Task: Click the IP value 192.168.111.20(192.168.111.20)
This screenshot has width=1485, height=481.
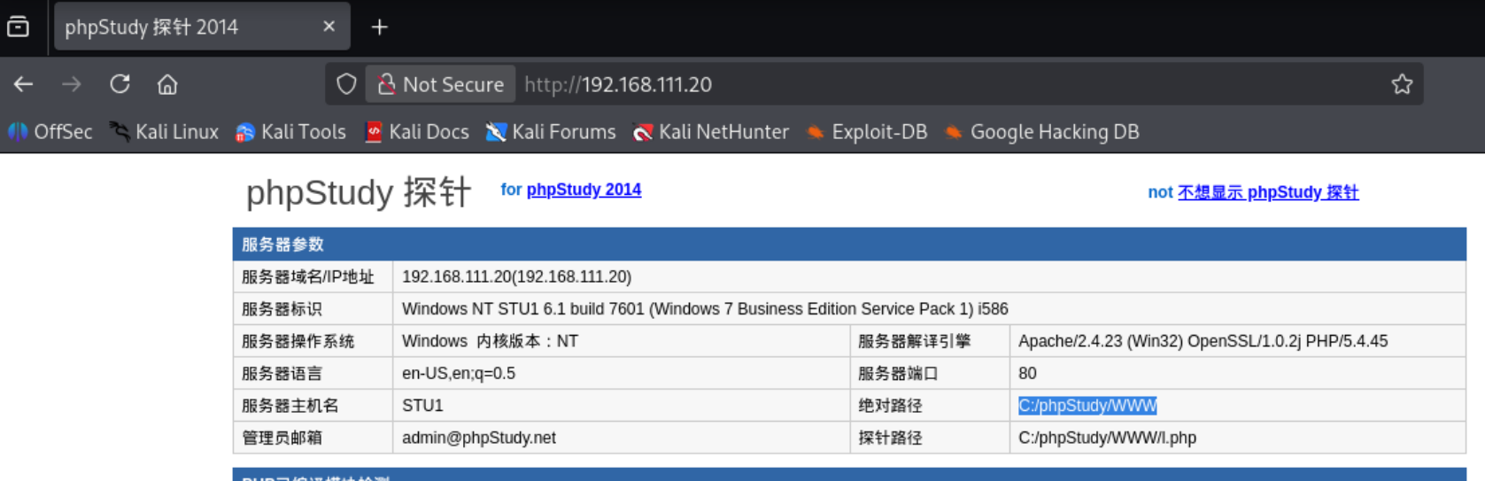Action: [517, 276]
